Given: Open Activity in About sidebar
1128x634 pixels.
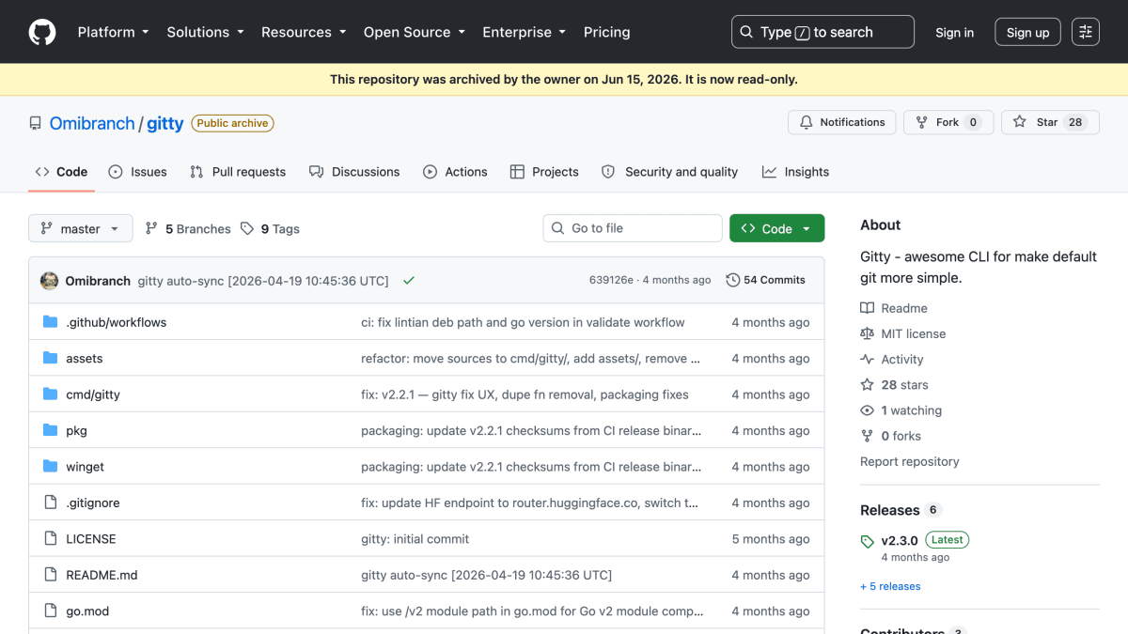Looking at the screenshot, I should 892,360.
